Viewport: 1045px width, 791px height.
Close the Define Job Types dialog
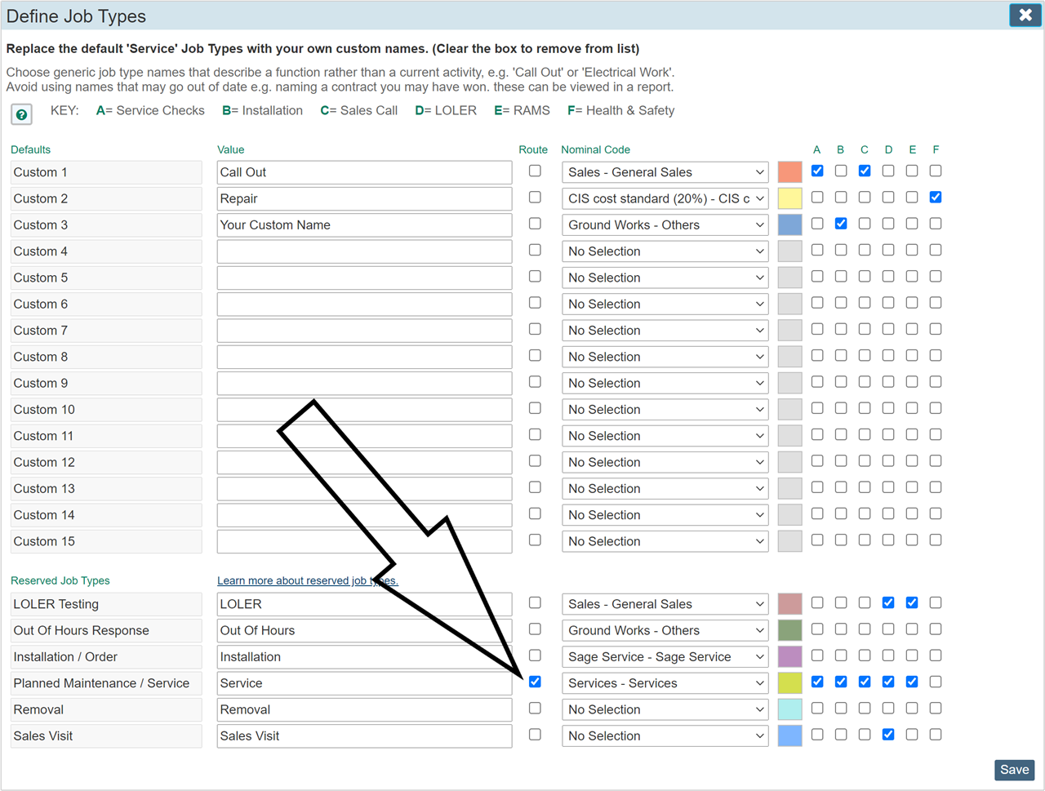coord(1025,16)
